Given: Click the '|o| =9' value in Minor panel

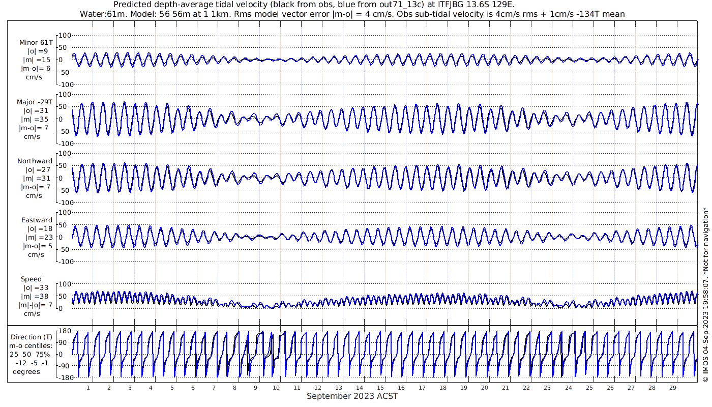Looking at the screenshot, I should pos(38,51).
